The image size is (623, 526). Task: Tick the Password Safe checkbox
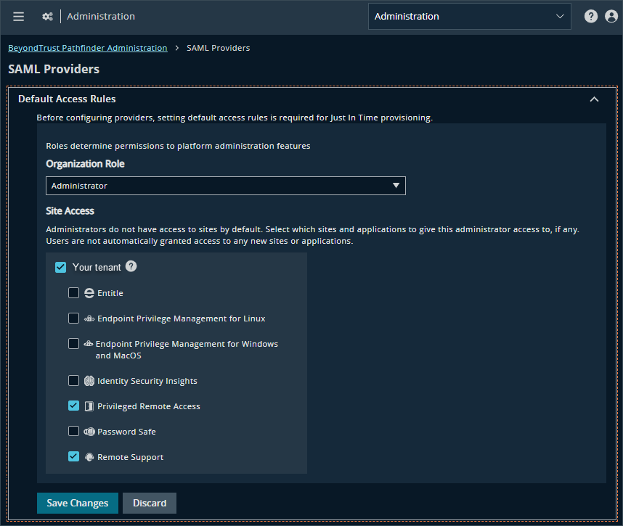[73, 431]
